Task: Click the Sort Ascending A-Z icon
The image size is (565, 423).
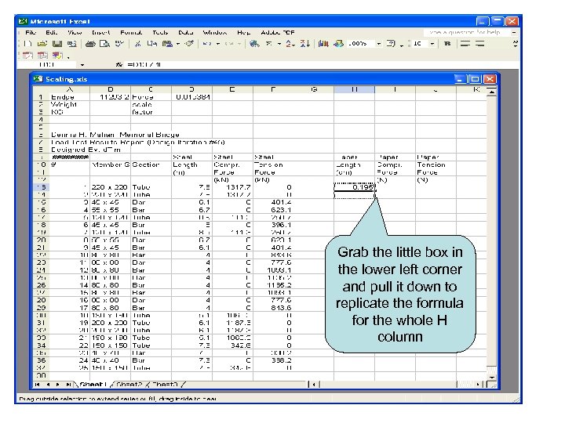Action: coord(290,44)
